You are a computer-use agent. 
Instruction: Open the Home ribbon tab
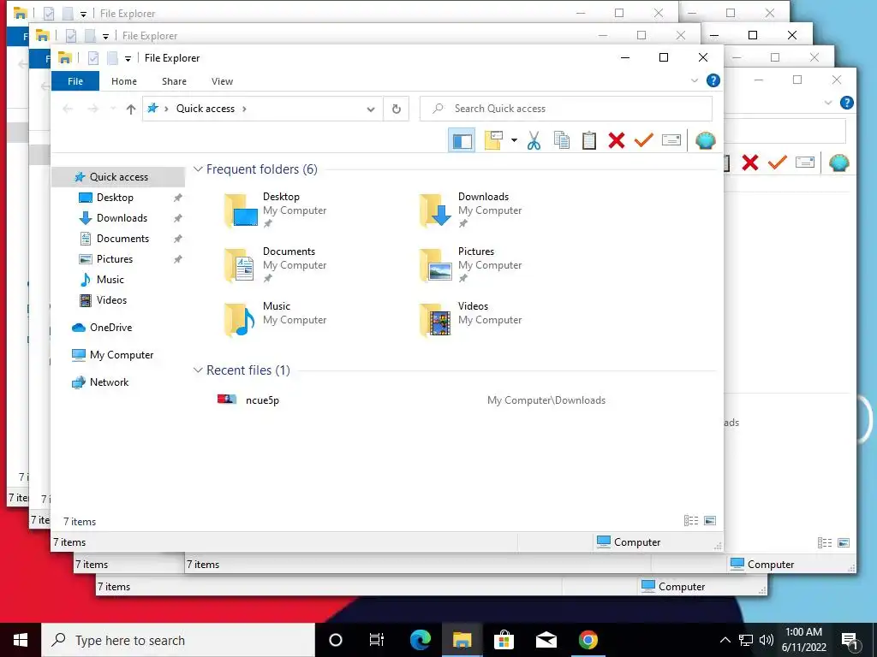click(x=124, y=81)
